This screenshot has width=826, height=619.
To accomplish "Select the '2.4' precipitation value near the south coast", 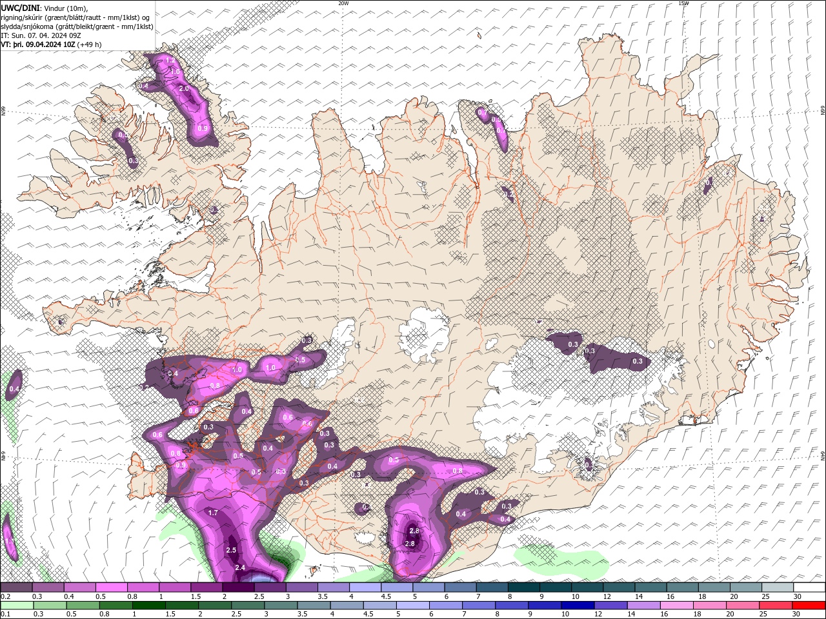I will [240, 567].
